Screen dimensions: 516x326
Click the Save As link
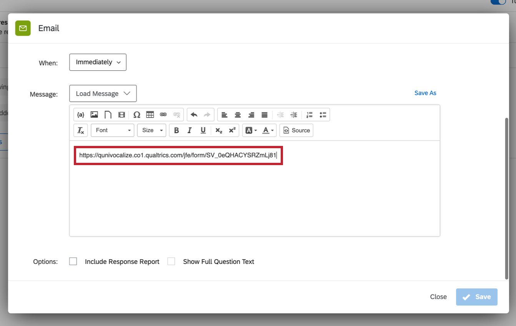click(x=425, y=93)
